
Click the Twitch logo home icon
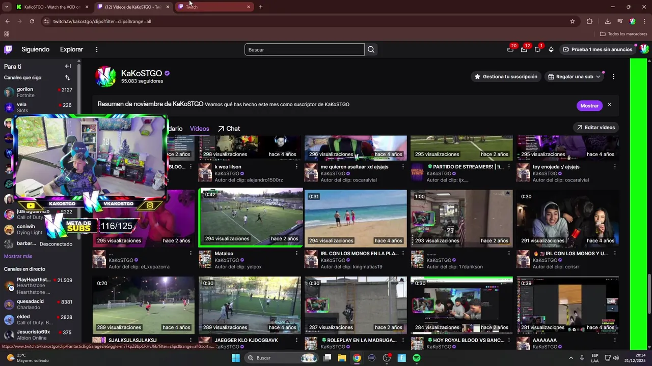point(8,49)
